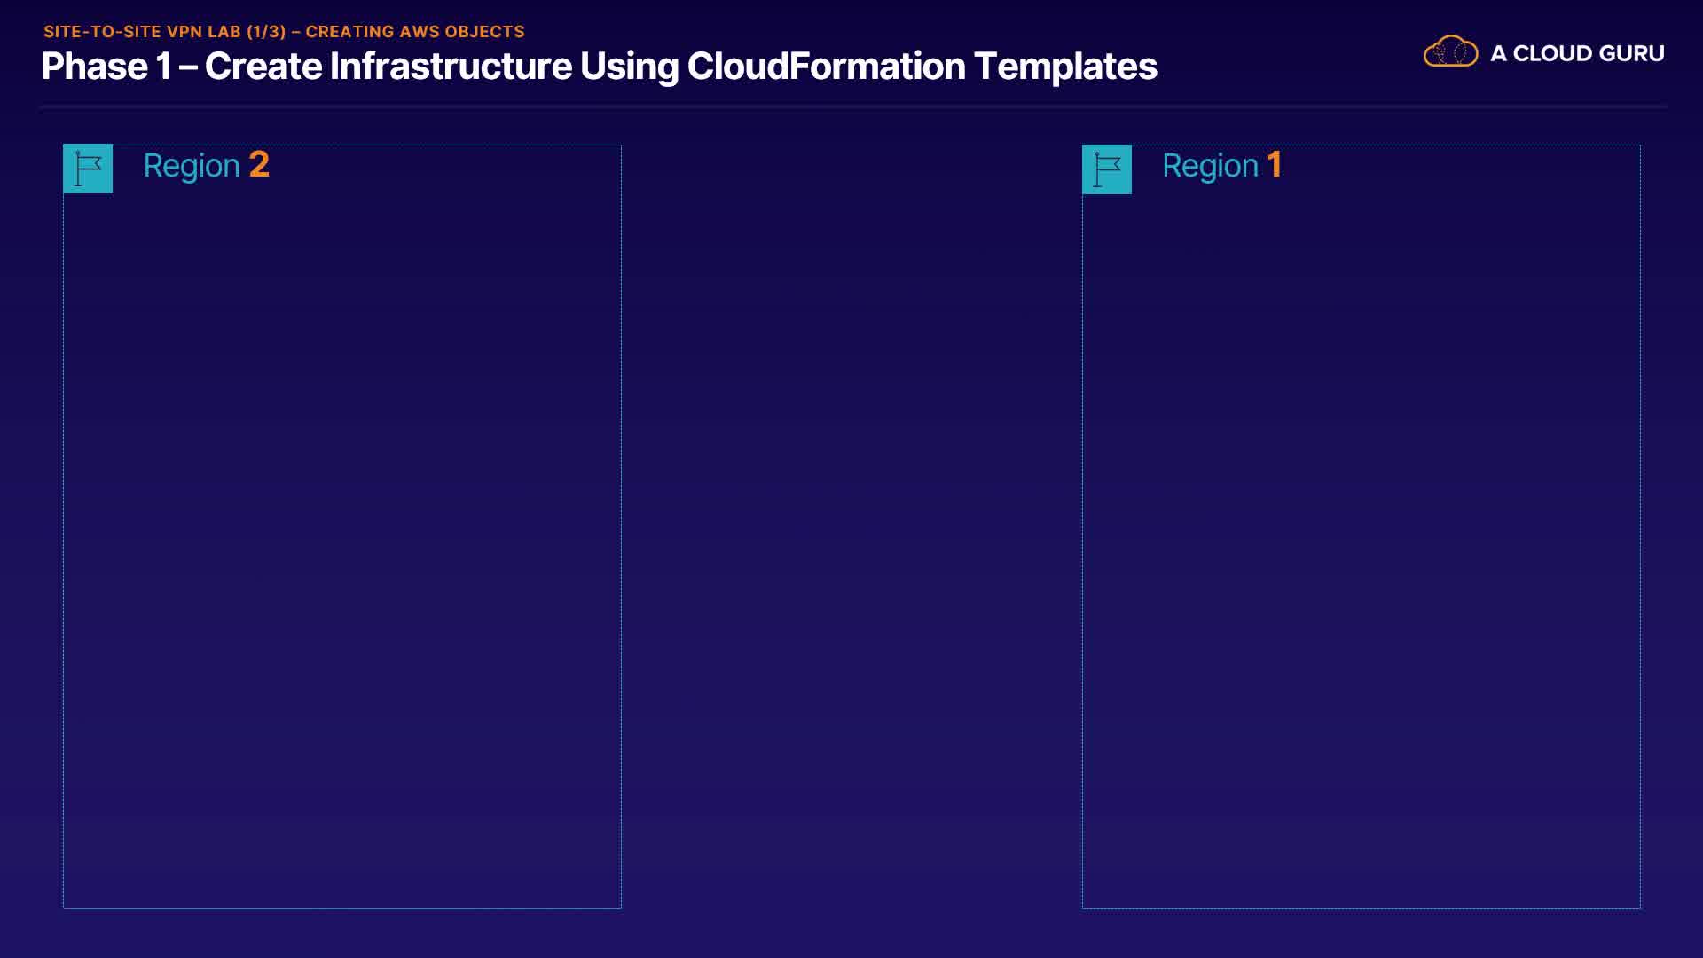Click the A Cloud Guru cloud logo
The height and width of the screenshot is (958, 1703).
1450,52
